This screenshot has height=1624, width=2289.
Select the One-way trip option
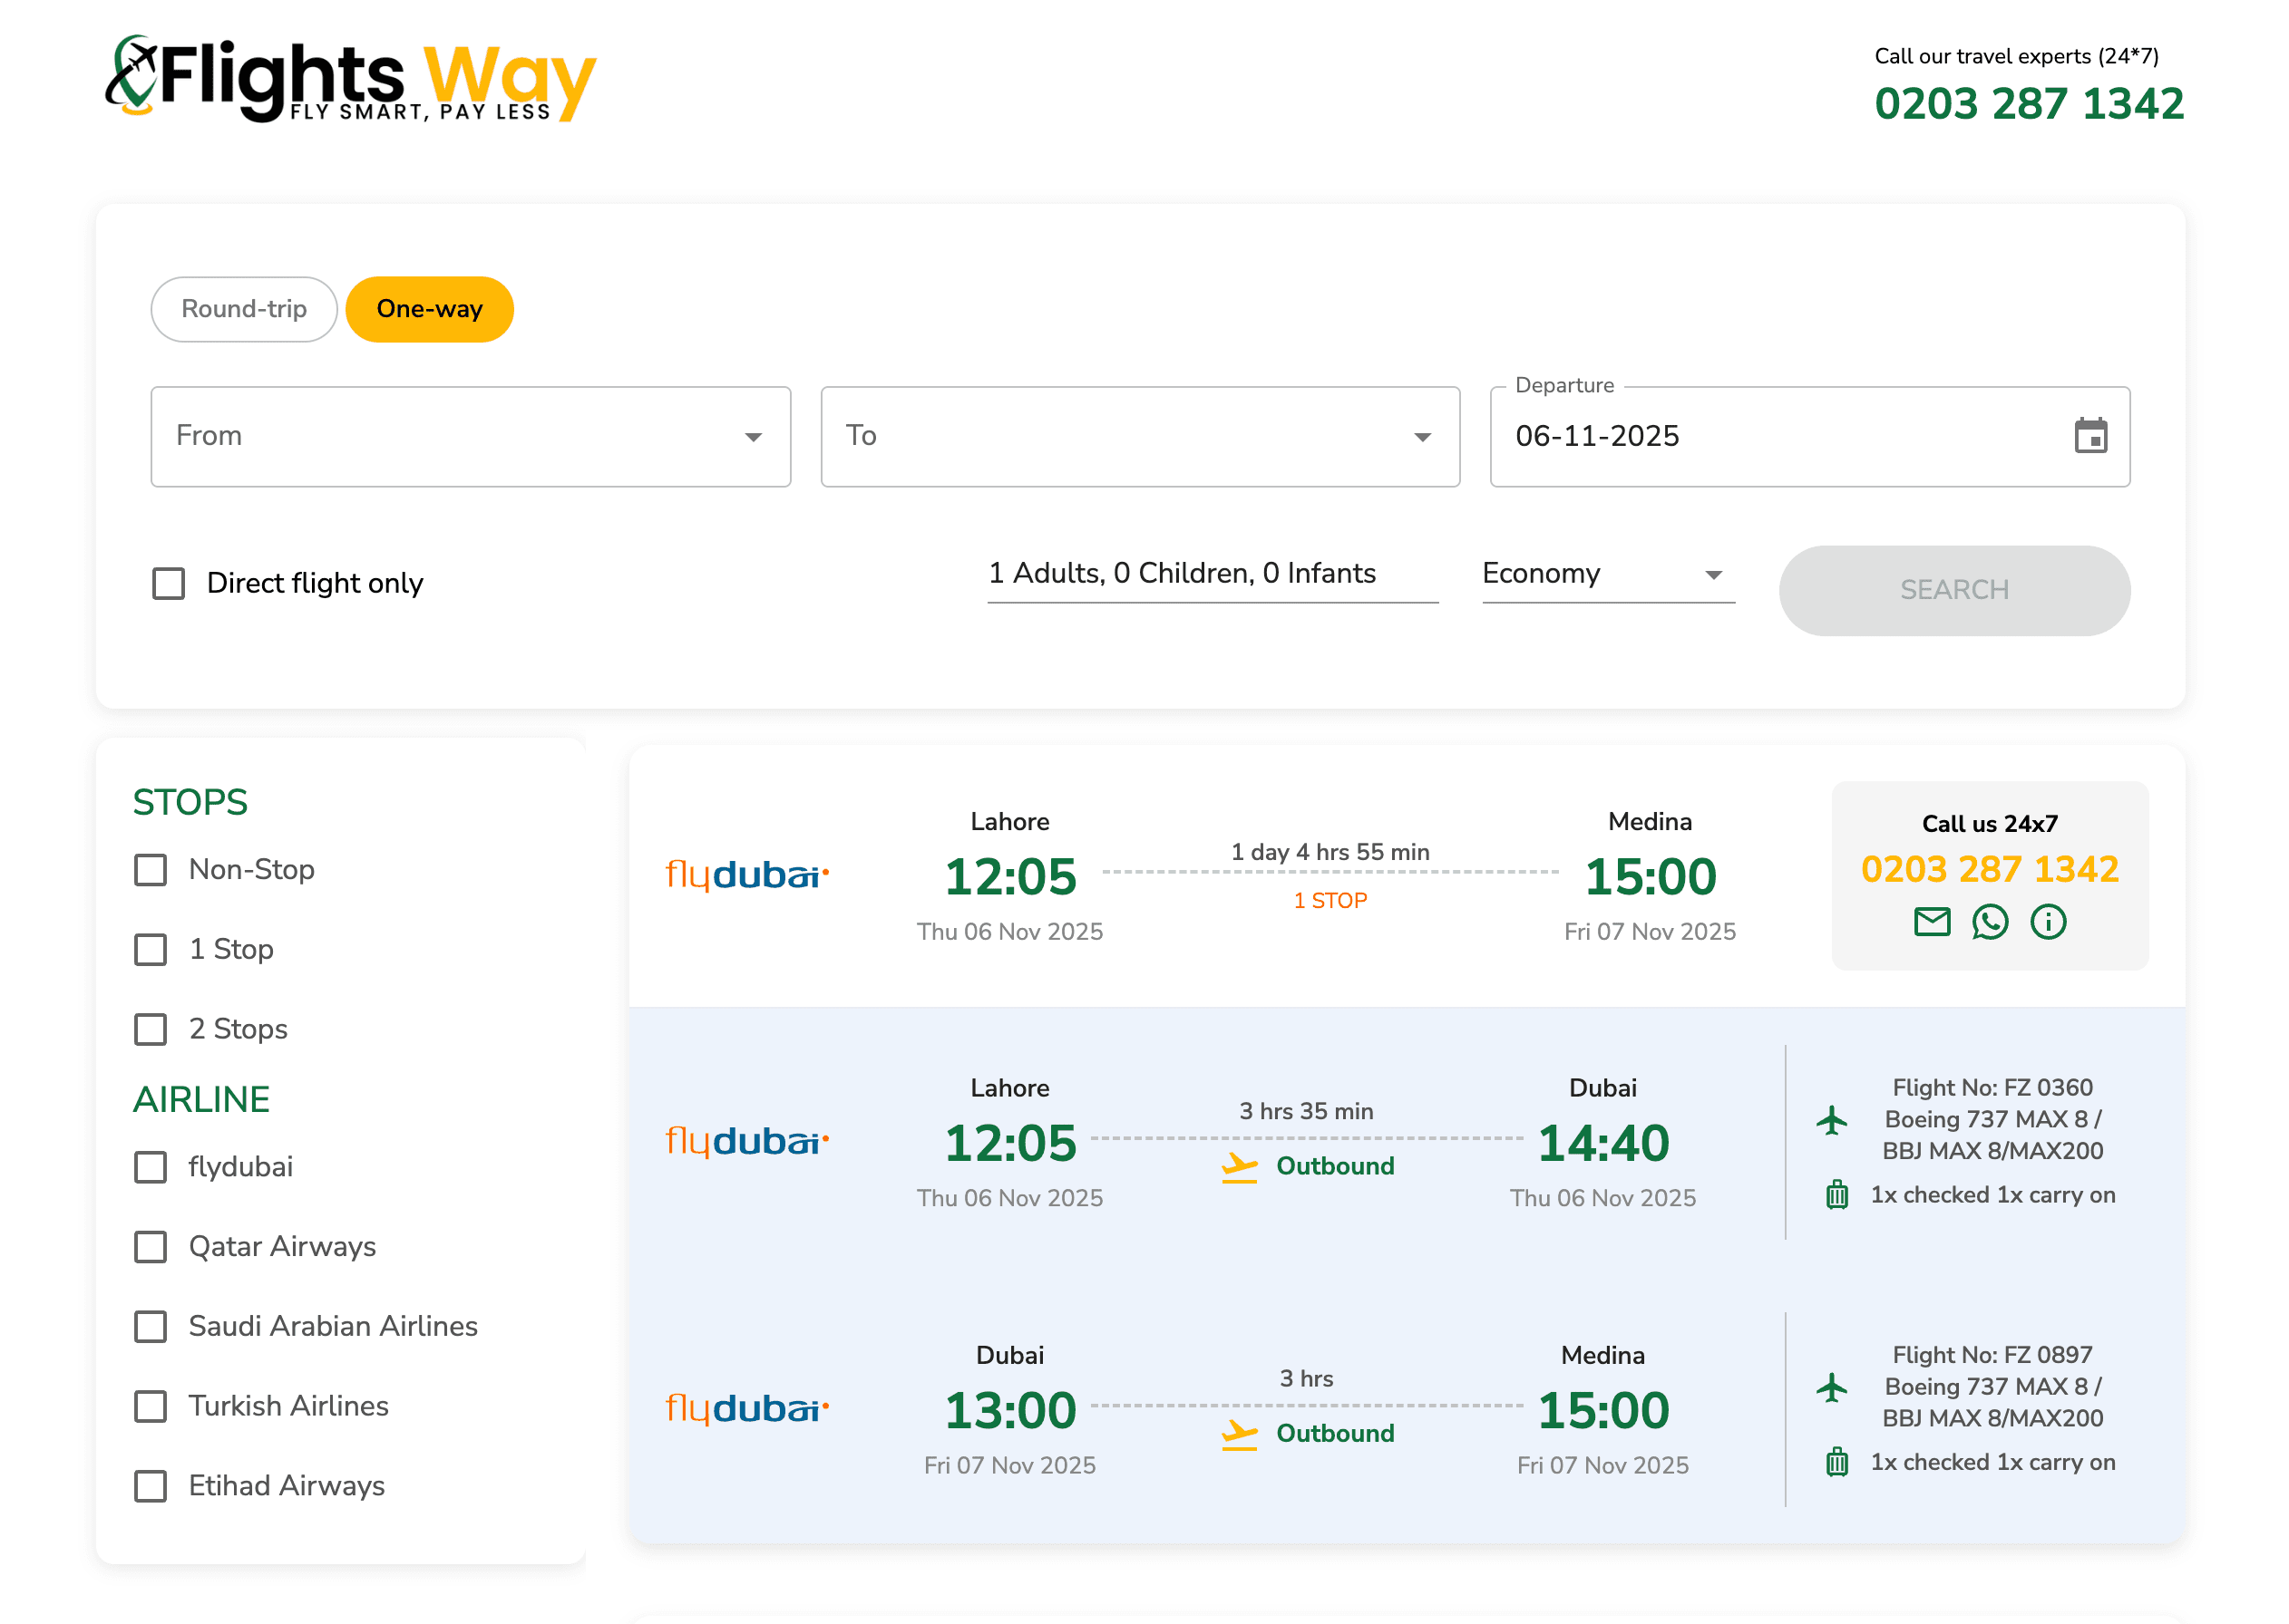tap(429, 309)
